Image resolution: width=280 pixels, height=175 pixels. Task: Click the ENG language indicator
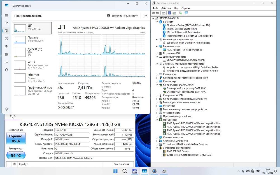coord(258,171)
